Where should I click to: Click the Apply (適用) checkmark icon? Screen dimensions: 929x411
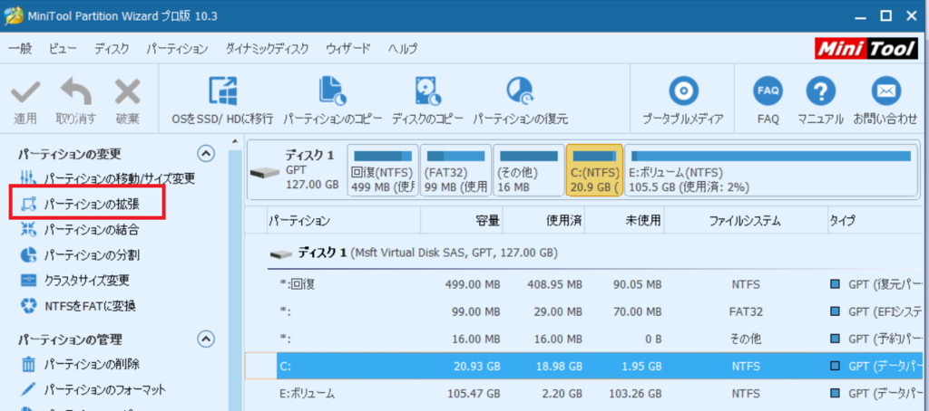click(x=24, y=93)
